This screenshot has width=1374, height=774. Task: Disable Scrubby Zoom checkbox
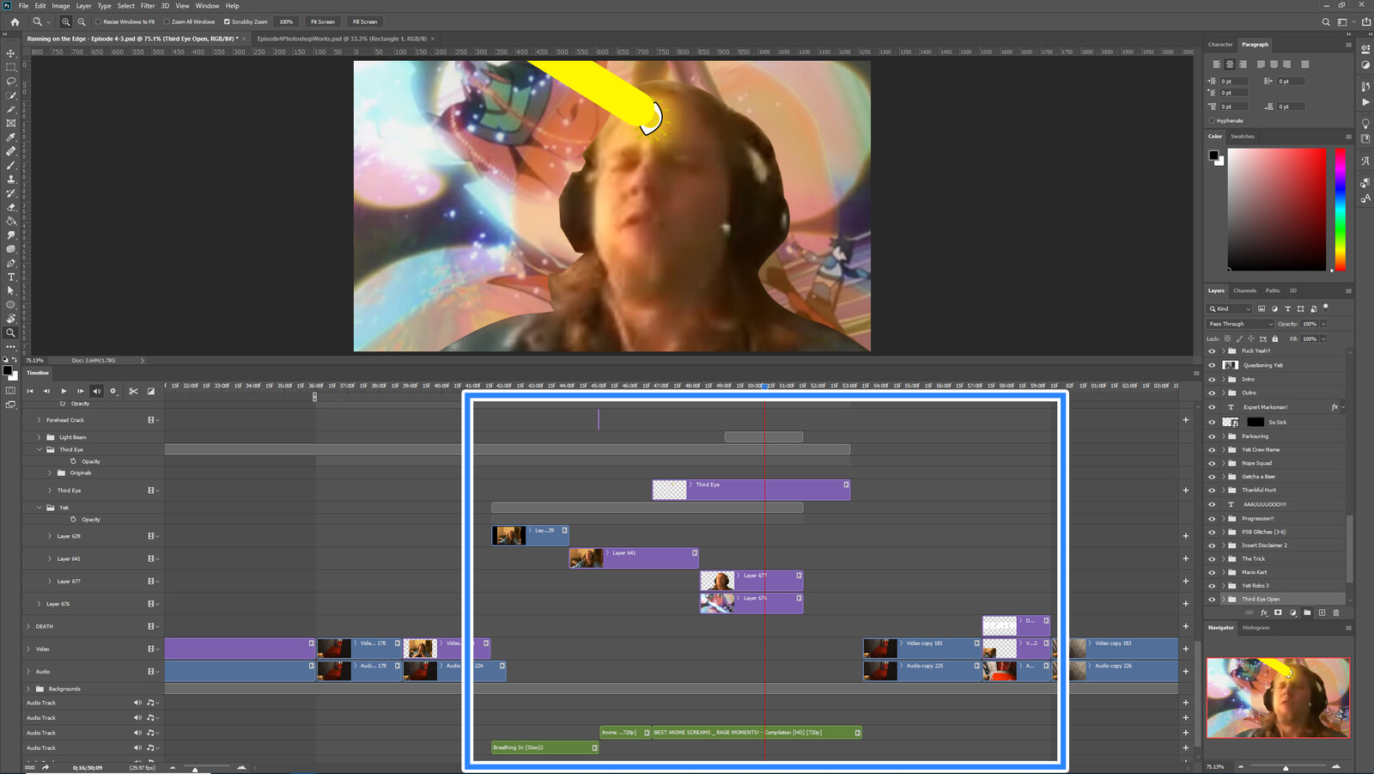227,21
